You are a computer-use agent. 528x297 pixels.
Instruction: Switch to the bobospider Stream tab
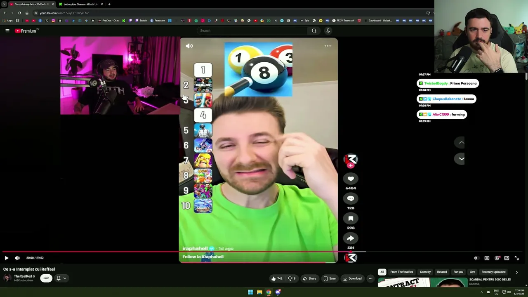tap(80, 4)
